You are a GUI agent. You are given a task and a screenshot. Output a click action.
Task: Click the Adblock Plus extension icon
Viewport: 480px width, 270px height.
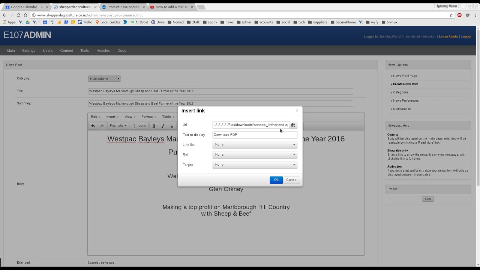pyautogui.click(x=459, y=15)
